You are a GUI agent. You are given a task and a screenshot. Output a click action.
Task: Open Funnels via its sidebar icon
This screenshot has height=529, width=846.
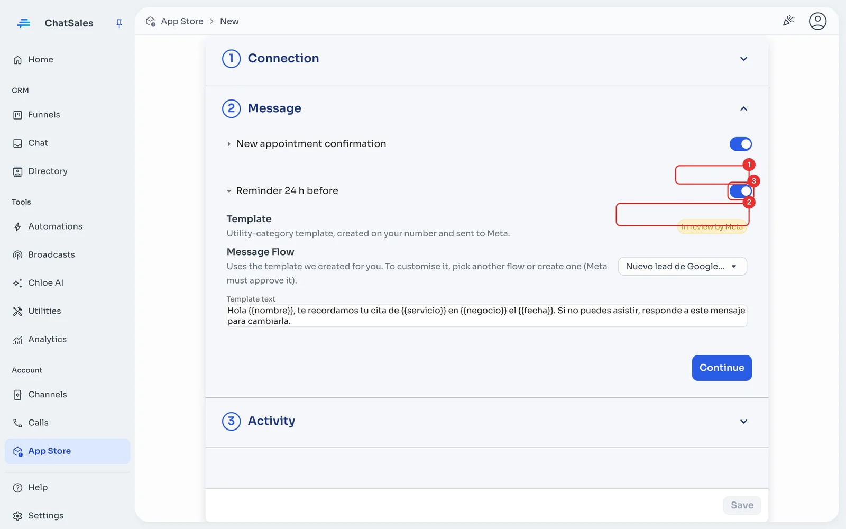pyautogui.click(x=17, y=115)
